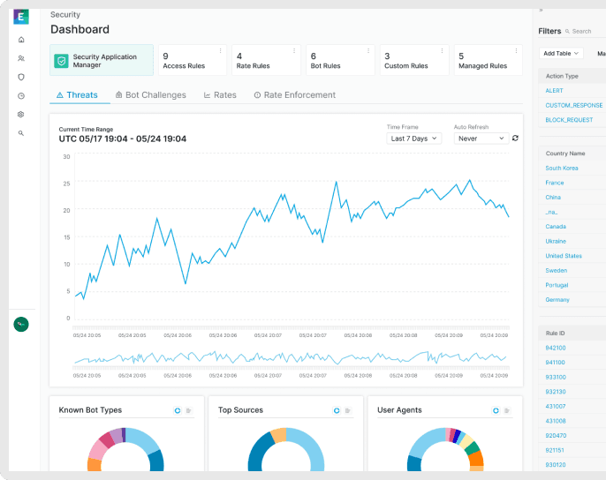The width and height of the screenshot is (606, 480).
Task: Open the users icon in the sidebar
Action: click(x=21, y=58)
